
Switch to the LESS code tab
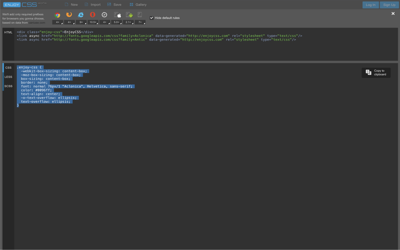[8, 77]
